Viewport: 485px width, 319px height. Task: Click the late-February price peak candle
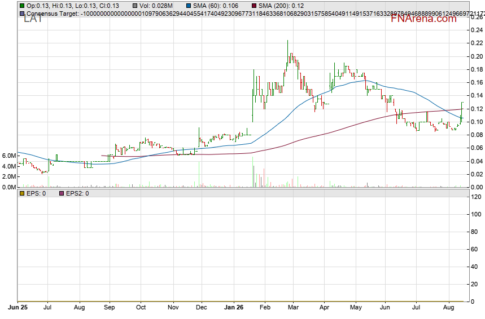point(287,54)
